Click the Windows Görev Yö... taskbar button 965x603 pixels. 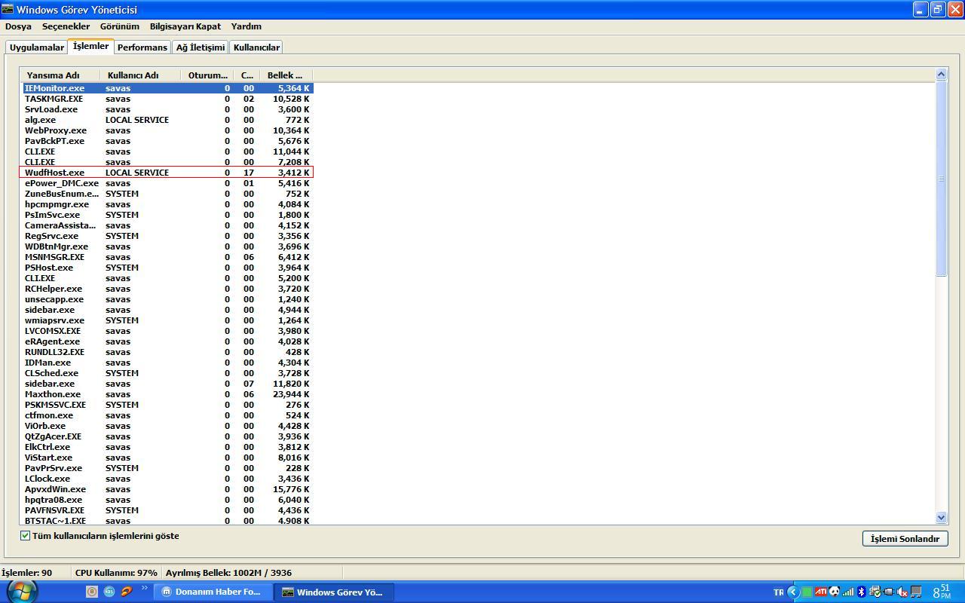click(332, 592)
